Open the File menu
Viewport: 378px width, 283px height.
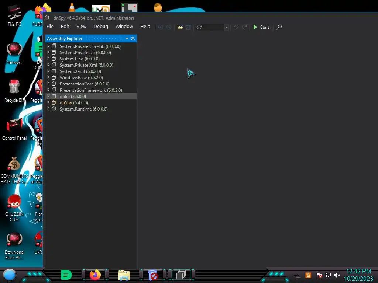50,27
